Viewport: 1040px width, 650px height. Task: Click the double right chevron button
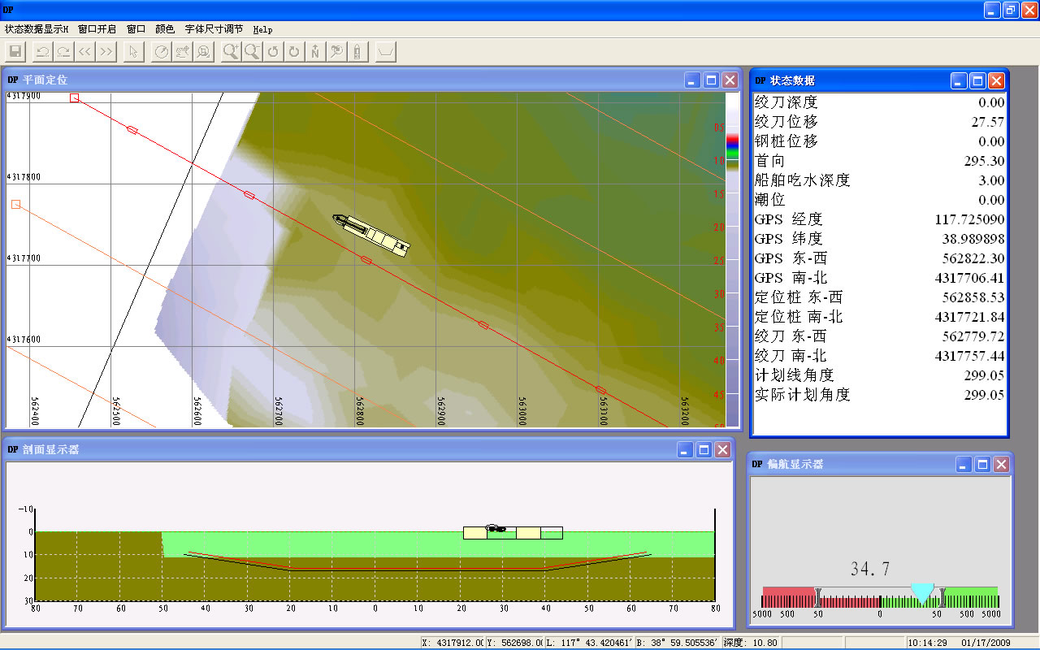coord(106,52)
